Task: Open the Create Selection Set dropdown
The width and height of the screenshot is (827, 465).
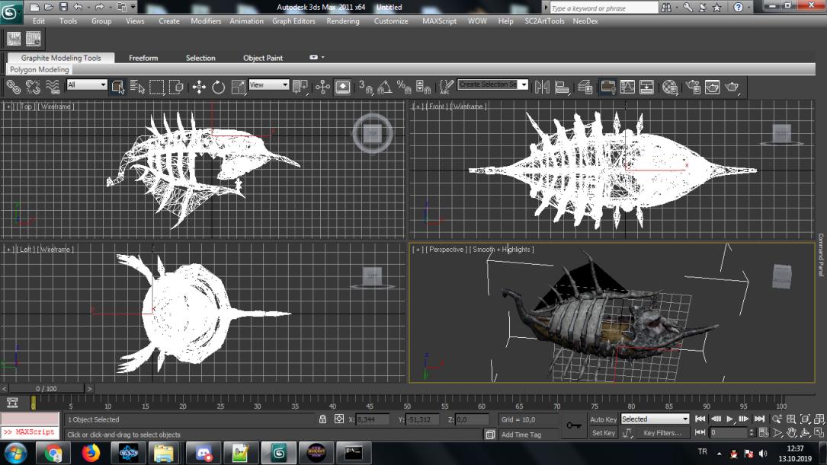Action: coord(493,84)
